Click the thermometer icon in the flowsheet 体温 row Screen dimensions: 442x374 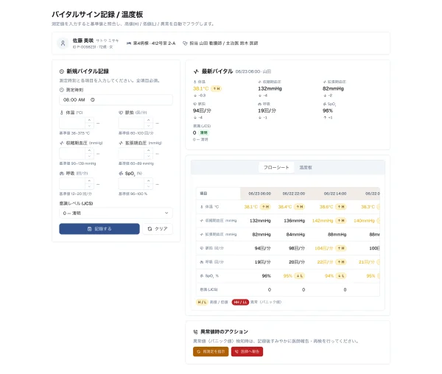202,207
